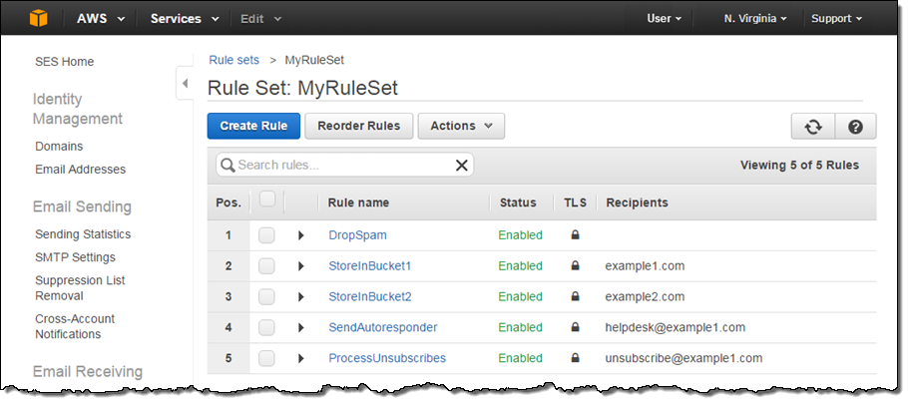Image resolution: width=908 pixels, height=403 pixels.
Task: Click the magnifier icon in search box
Action: click(227, 166)
